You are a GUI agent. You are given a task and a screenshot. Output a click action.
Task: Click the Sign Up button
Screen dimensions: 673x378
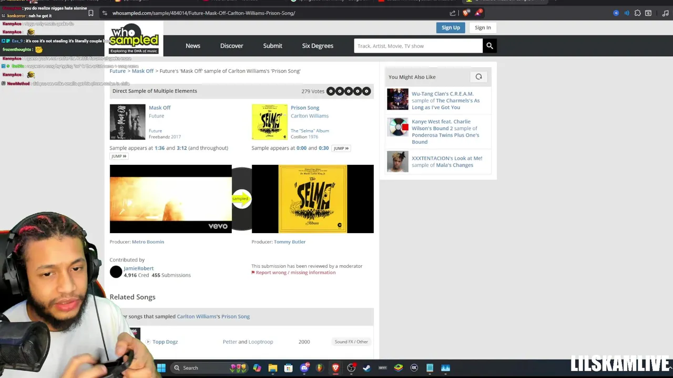pyautogui.click(x=451, y=27)
